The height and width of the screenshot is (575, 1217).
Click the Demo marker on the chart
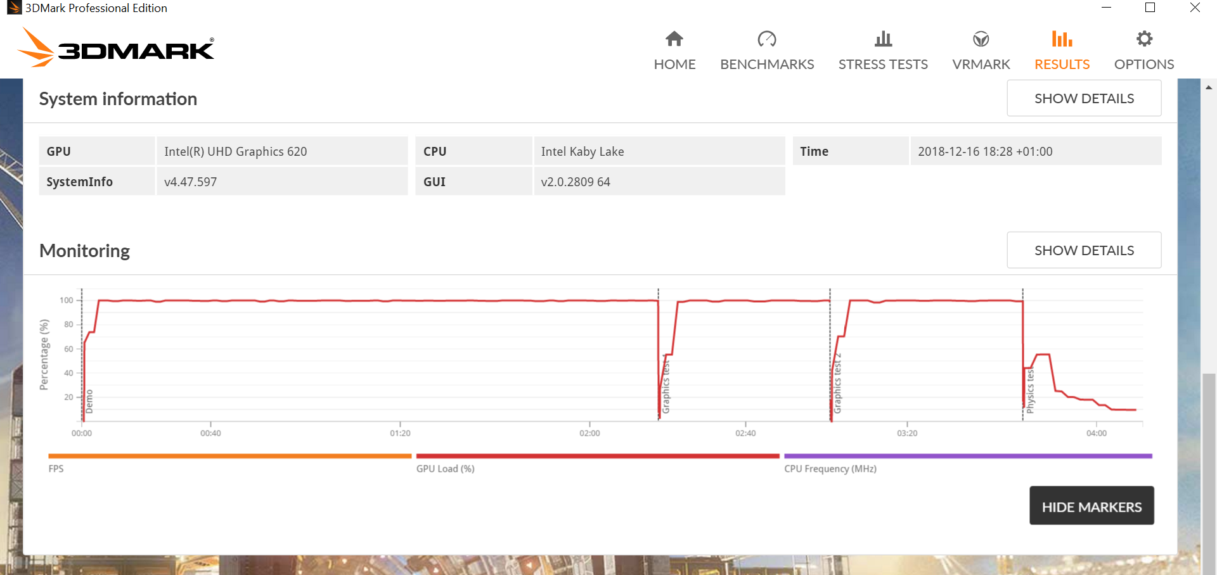coord(89,401)
